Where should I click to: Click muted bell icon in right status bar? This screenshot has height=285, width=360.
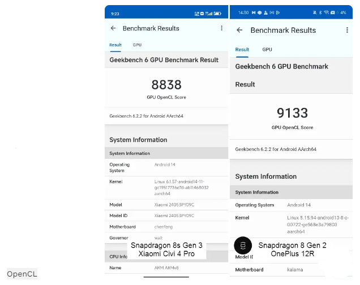click(315, 12)
